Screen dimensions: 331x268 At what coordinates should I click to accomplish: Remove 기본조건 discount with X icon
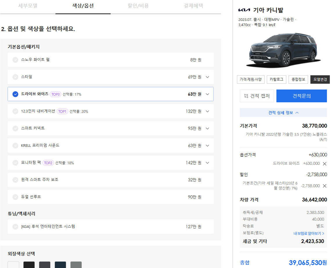325,186
